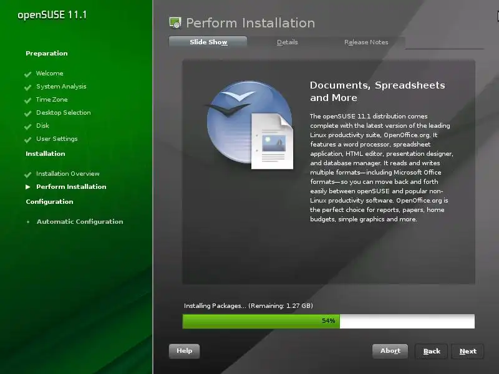Select the Automatic Configuration step label
Image resolution: width=499 pixels, height=374 pixels.
[80, 221]
